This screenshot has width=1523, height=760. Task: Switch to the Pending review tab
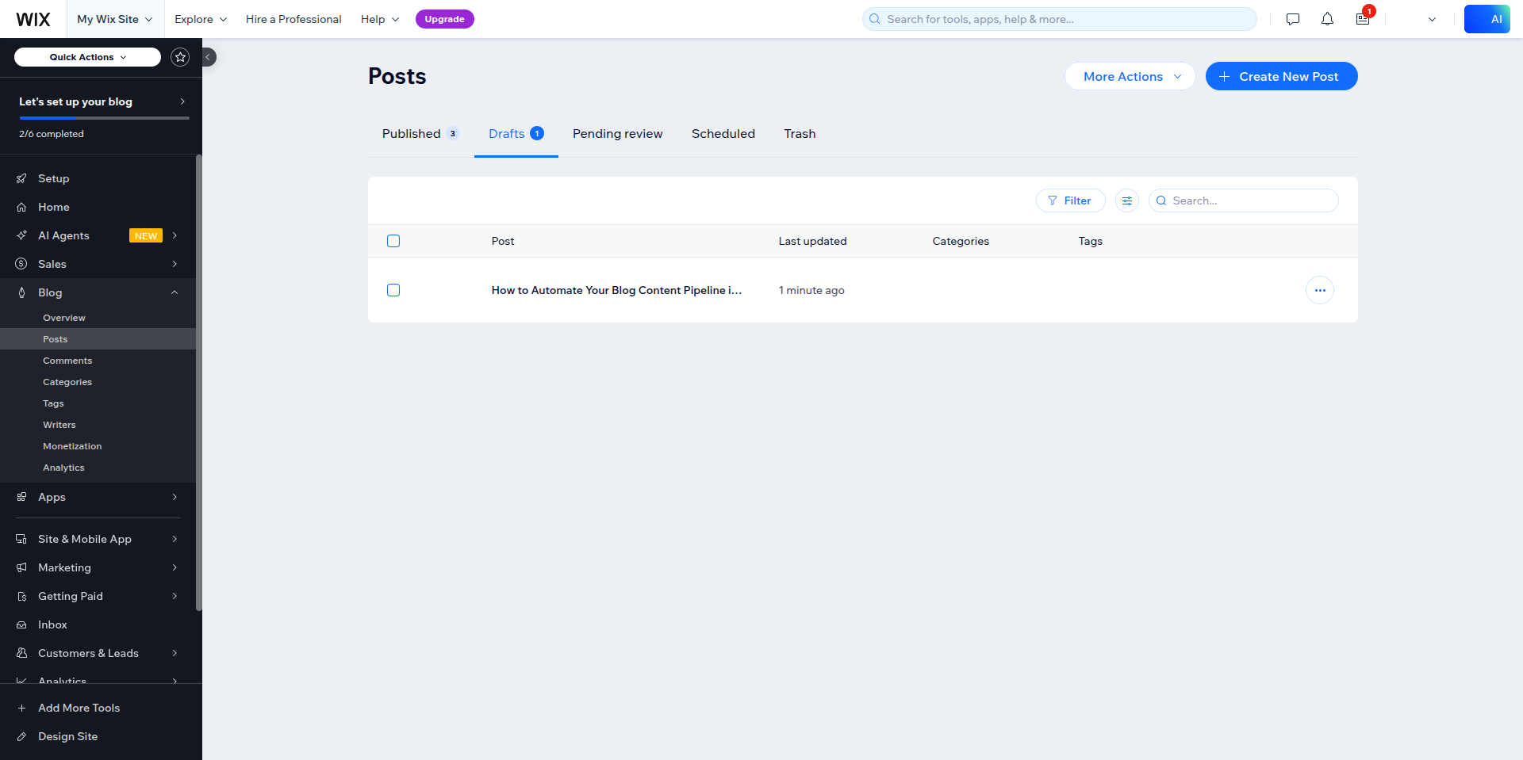tap(618, 134)
